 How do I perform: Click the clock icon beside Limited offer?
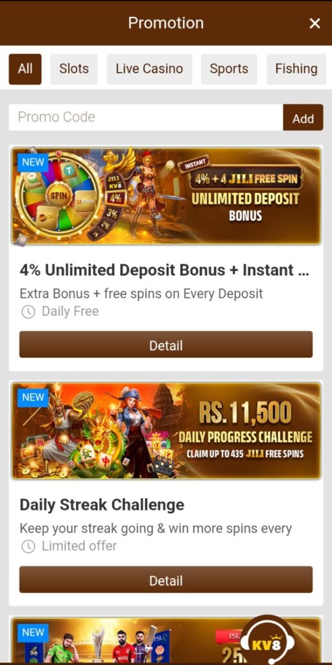[x=29, y=547]
